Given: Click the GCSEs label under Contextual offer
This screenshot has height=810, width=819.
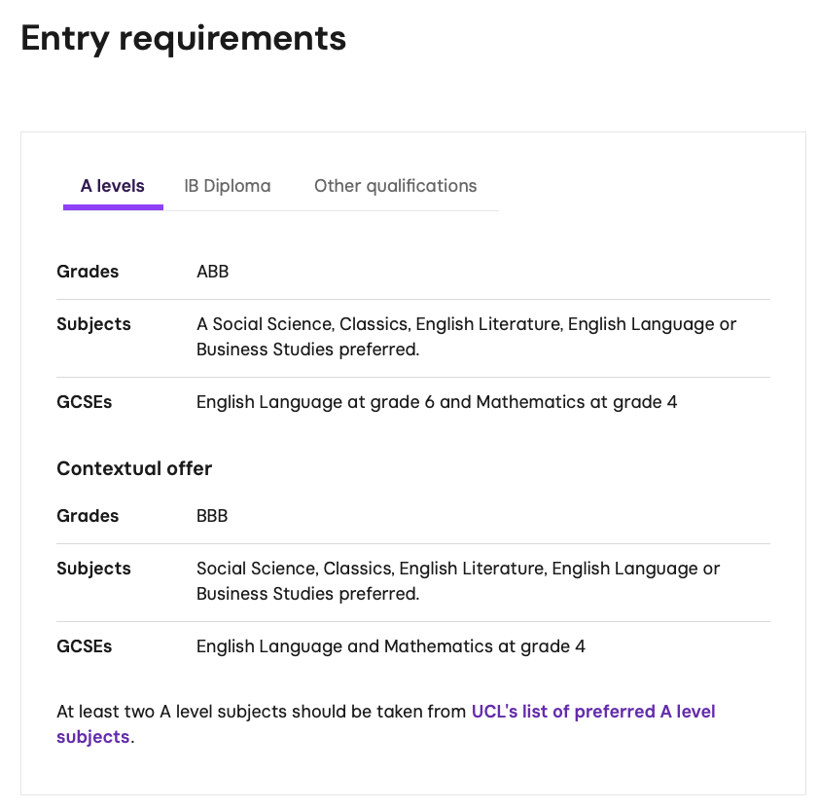Looking at the screenshot, I should (x=85, y=646).
